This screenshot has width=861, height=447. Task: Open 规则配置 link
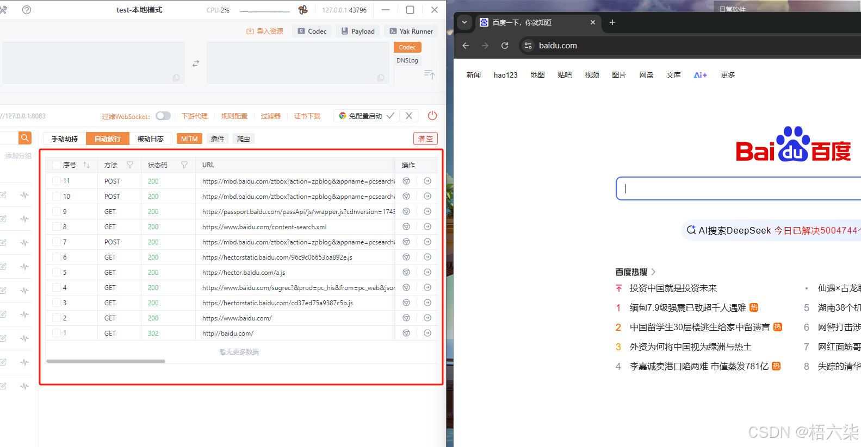(234, 116)
